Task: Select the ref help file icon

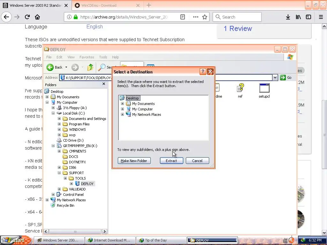Action: click(240, 90)
